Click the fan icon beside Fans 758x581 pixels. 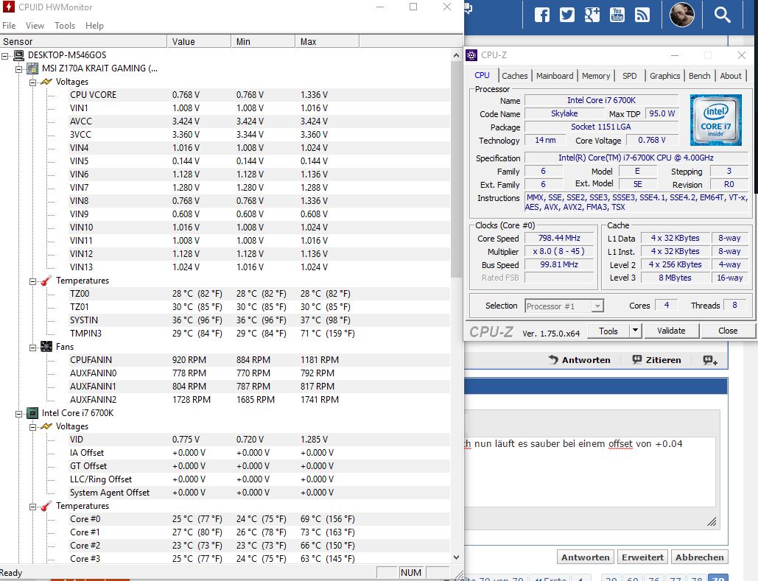(x=46, y=347)
